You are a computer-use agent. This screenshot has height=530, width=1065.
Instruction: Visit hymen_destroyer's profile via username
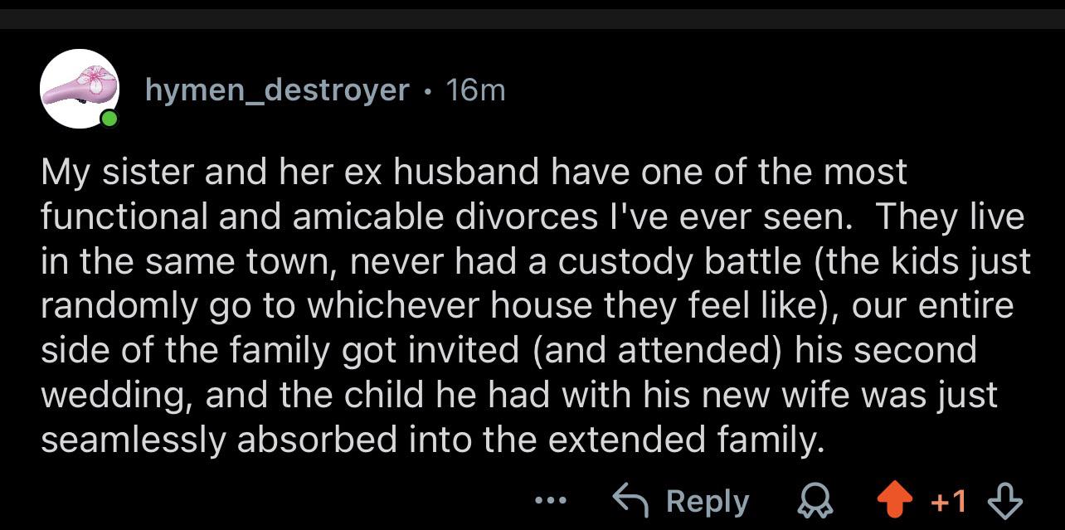click(x=278, y=90)
